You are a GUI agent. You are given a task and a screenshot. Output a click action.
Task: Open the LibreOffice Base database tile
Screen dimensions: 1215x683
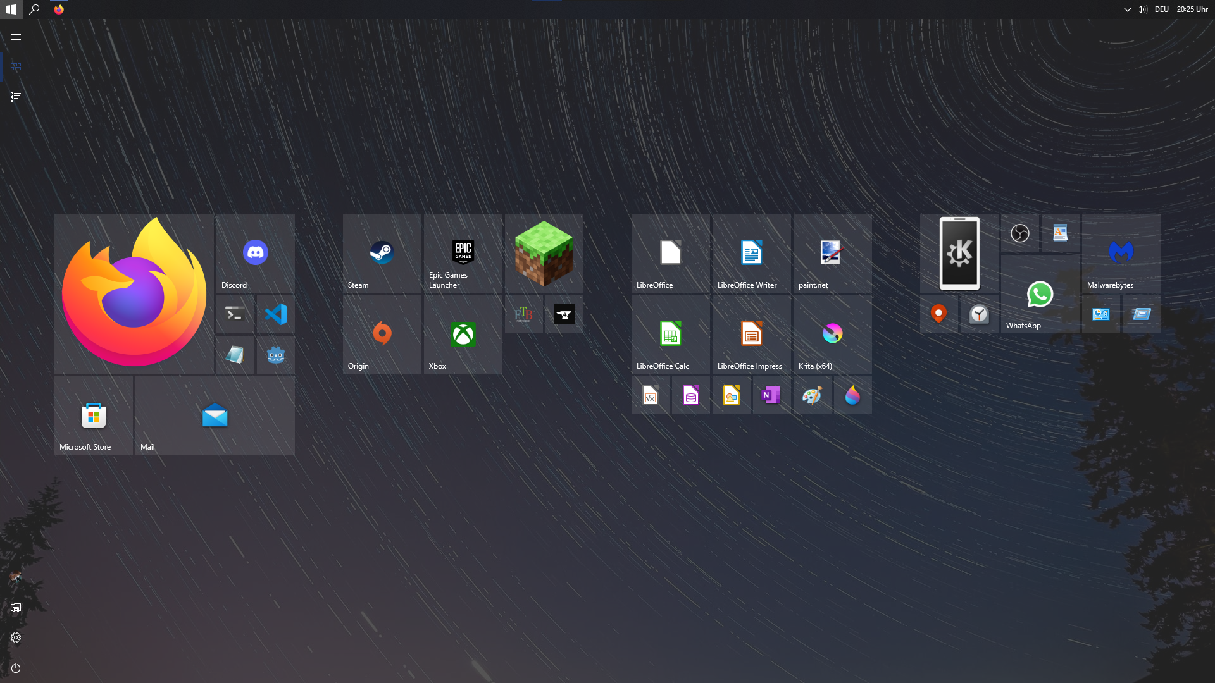pyautogui.click(x=691, y=395)
